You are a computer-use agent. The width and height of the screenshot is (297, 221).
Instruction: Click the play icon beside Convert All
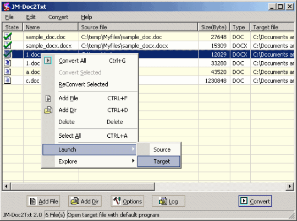pos(48,61)
